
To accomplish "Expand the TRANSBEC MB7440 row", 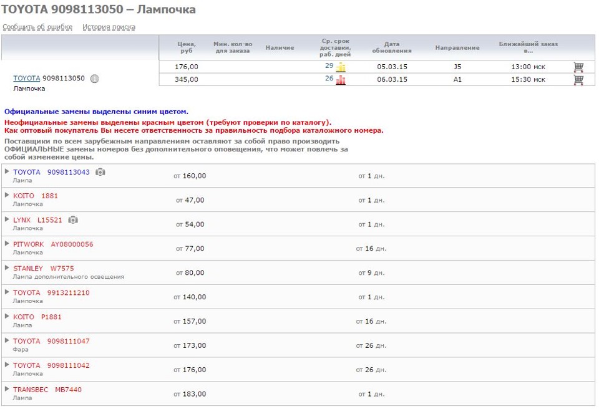I will point(6,389).
